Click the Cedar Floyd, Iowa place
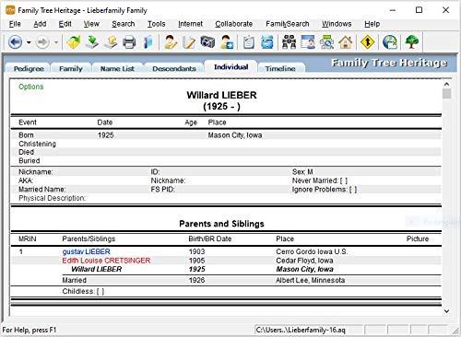The height and width of the screenshot is (337, 461). (x=304, y=261)
